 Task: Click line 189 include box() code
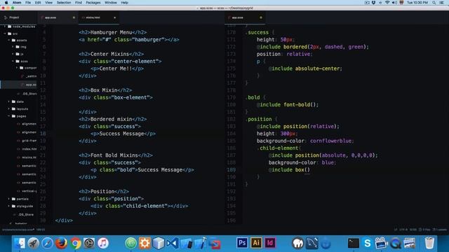tap(289, 169)
